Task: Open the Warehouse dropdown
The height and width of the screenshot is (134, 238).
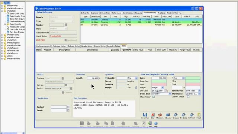Action: [199, 94]
